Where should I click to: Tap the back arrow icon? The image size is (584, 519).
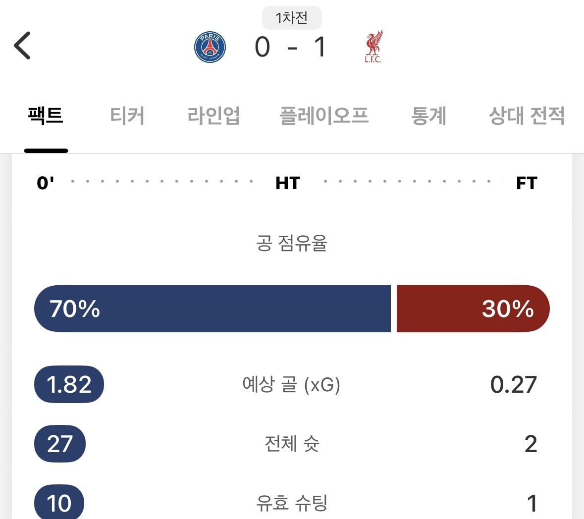22,46
